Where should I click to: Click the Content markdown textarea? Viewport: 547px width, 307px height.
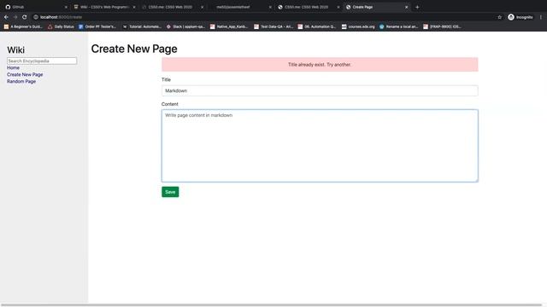(x=320, y=146)
